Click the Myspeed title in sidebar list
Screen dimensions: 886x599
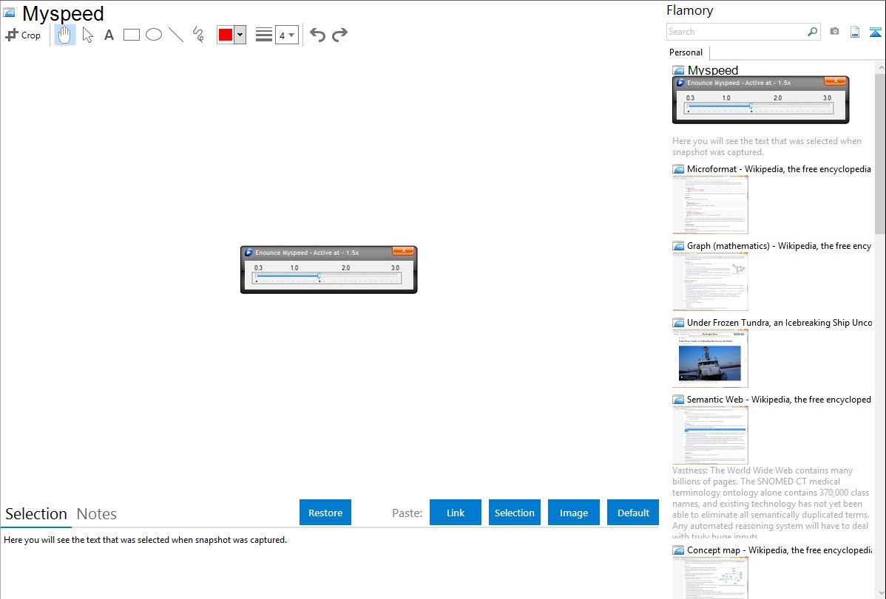coord(712,70)
